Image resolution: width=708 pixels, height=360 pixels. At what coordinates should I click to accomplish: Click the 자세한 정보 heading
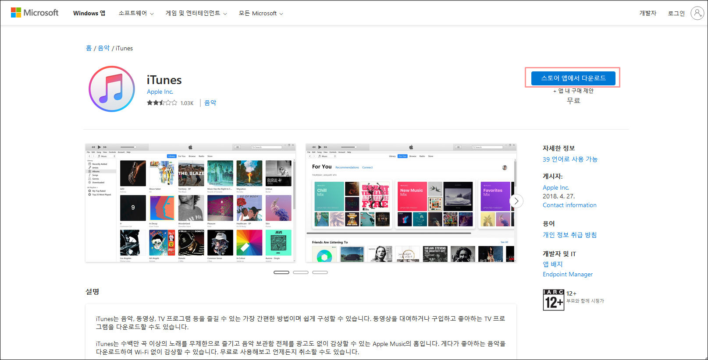[559, 148]
